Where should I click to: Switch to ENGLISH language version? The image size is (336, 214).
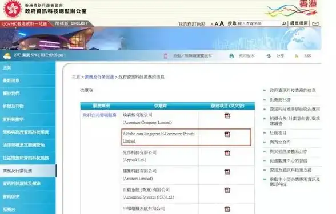(79, 23)
